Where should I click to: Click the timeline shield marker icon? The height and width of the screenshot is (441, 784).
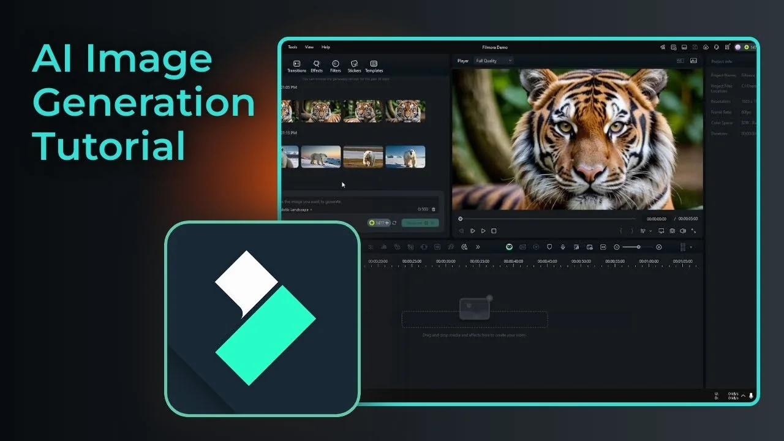[x=549, y=247]
